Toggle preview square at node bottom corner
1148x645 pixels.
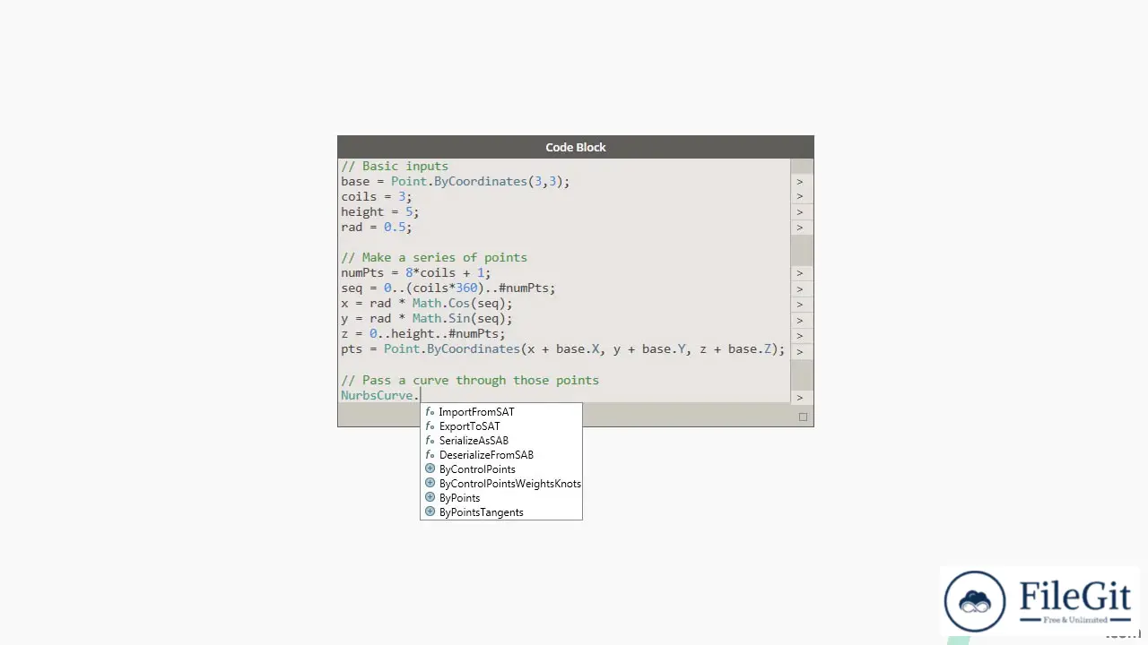[x=803, y=417]
